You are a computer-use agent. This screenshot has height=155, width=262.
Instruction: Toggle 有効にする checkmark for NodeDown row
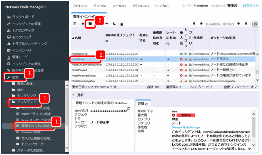click(141, 59)
